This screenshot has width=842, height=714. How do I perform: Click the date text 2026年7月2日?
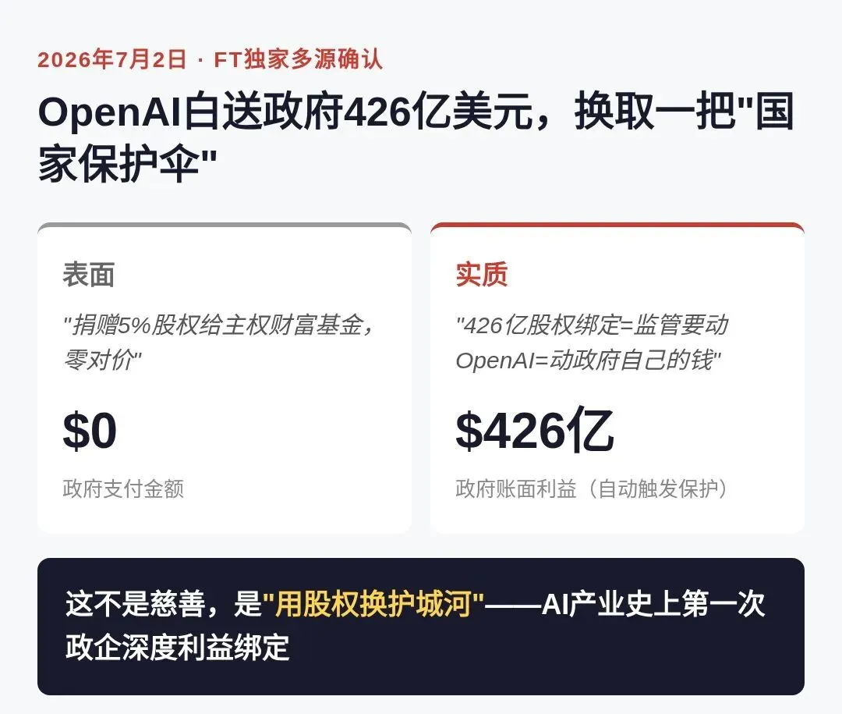coord(111,59)
